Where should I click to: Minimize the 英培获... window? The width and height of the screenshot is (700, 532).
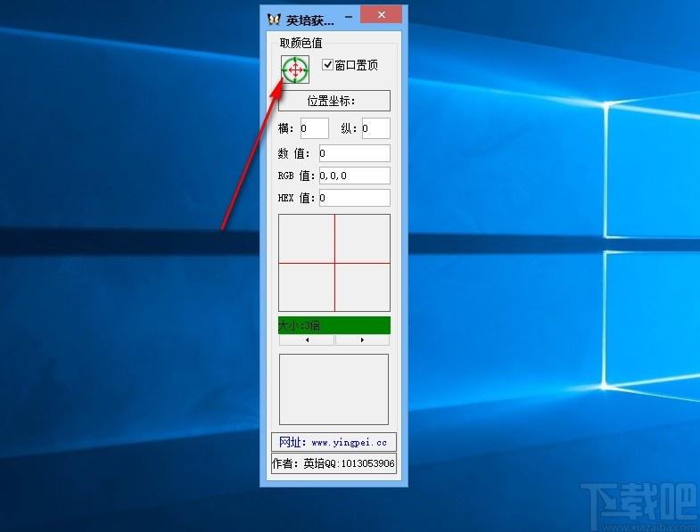pos(349,17)
